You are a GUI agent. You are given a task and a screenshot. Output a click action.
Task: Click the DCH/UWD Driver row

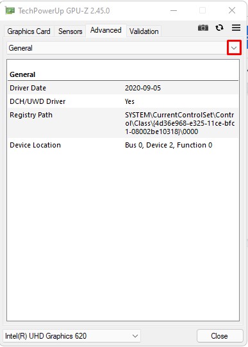tap(123, 101)
